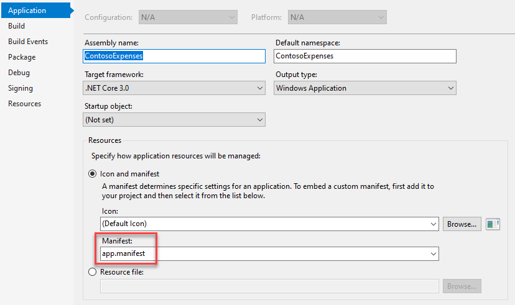Open the Startup object dropdown
Viewport: 515px width, 305px height.
coord(174,120)
